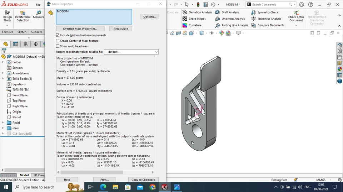Open the FeatureManager design tree tab
343x192 pixels.
click(x=6, y=44)
